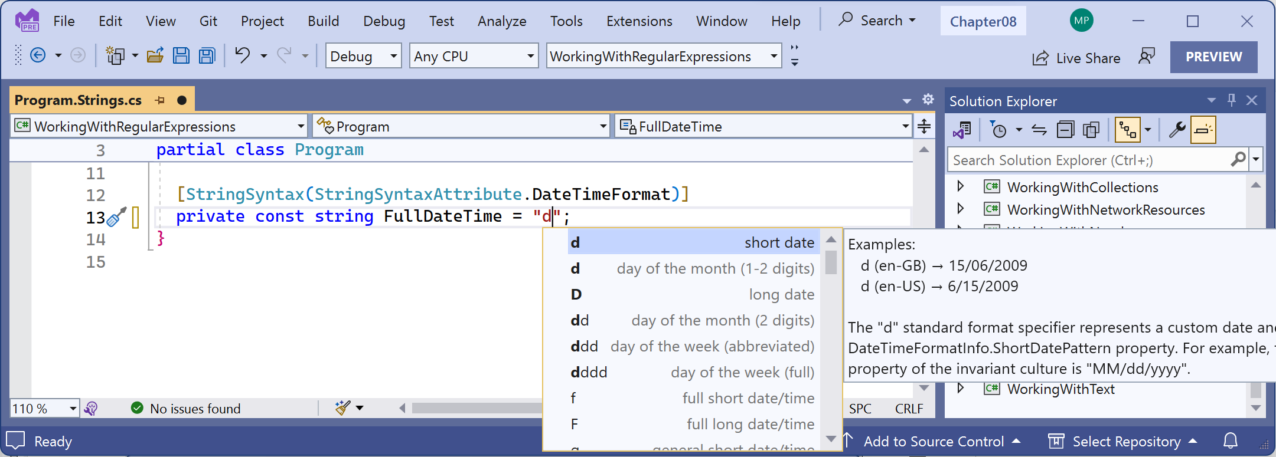Click the horizontal editor scrollbar
The width and height of the screenshot is (1276, 457).
477,408
